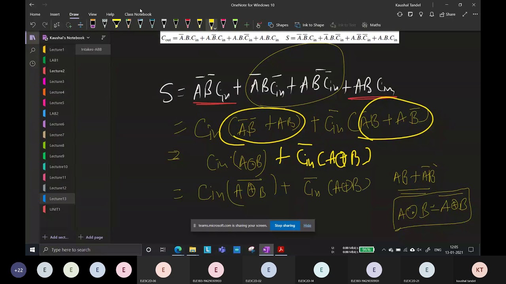Screen dimensions: 506x284
Task: Switch to the Insert tab
Action: tap(55, 14)
